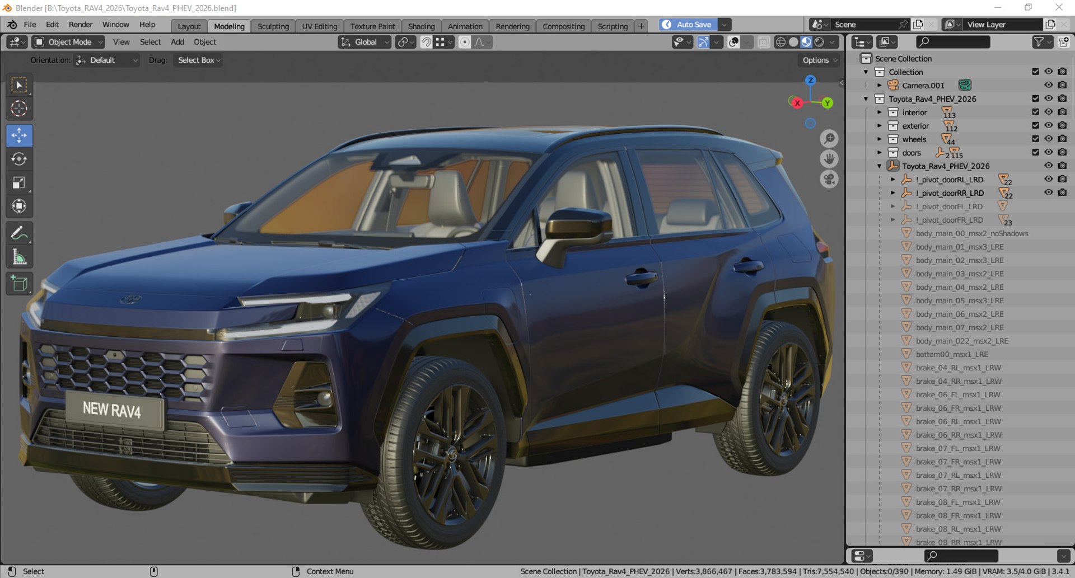
Task: Toggle X-ray mode
Action: 763,42
